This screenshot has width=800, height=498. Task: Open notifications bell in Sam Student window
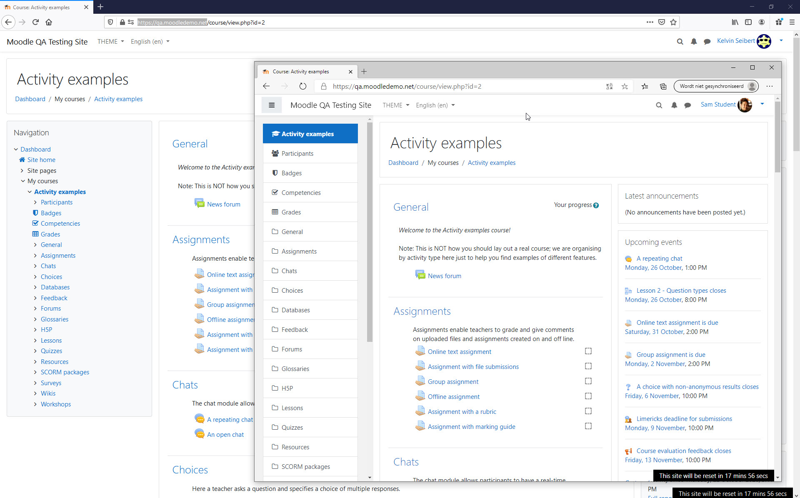coord(674,105)
